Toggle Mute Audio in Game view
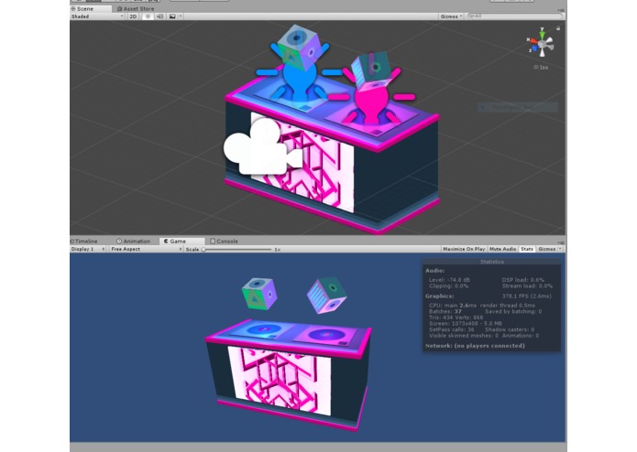 [x=502, y=249]
